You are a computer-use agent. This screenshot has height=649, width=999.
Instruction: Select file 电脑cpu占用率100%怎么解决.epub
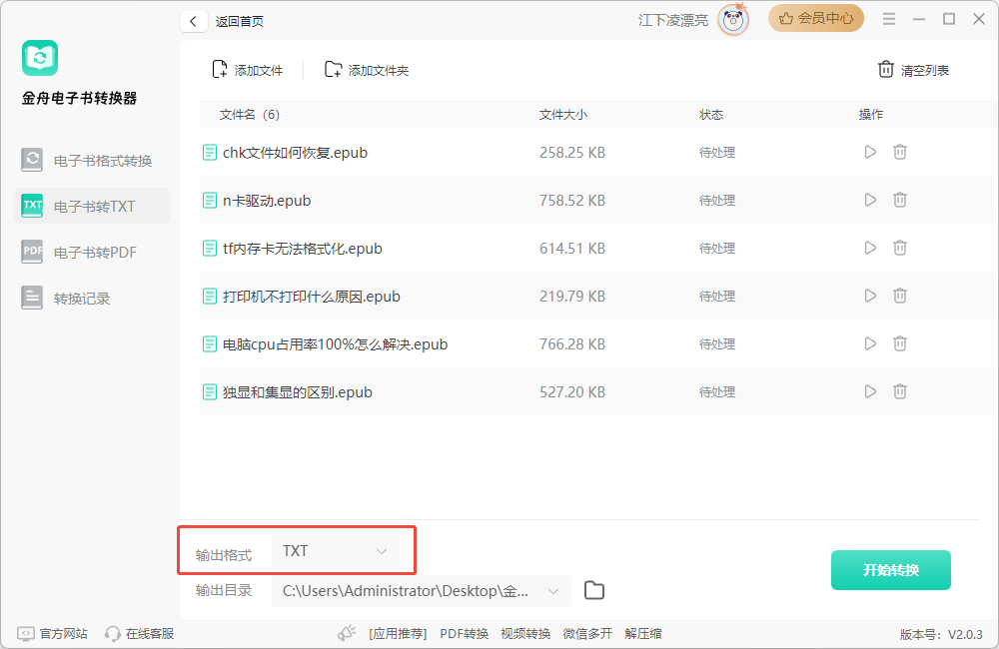point(335,344)
